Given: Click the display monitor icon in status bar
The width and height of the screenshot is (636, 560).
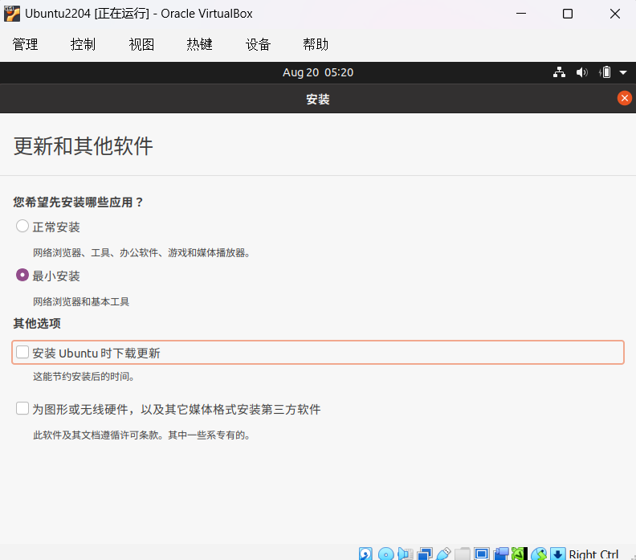Looking at the screenshot, I should pyautogui.click(x=482, y=554).
